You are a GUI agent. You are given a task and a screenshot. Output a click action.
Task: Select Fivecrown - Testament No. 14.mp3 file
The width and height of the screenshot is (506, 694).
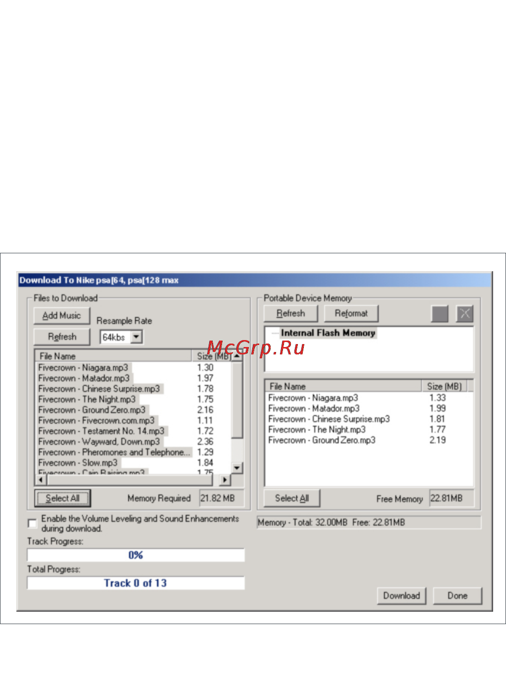tap(102, 431)
